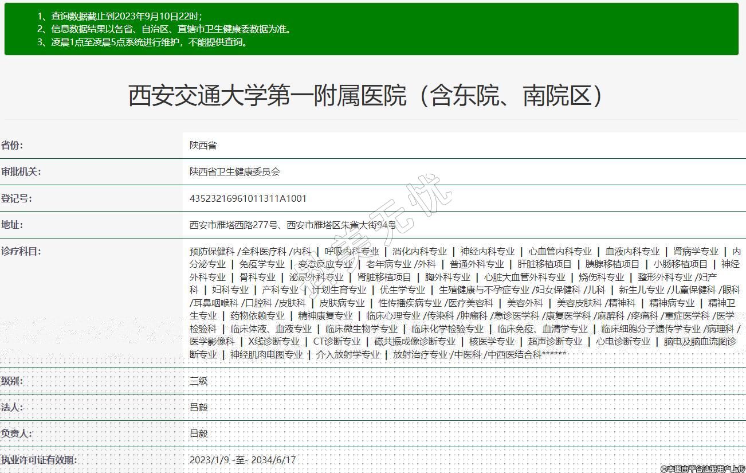Screen dimensions: 746x473
Task: Click the notice about 凌晨1点至凌晨5点系统维护
Action: coord(143,42)
